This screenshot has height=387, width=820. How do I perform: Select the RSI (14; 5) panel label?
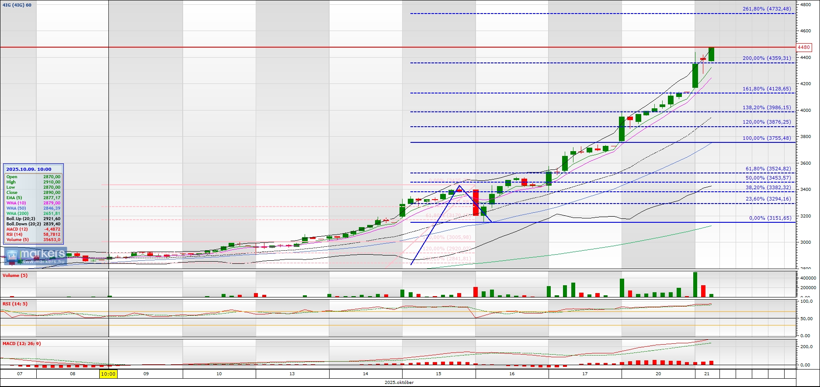(15, 304)
